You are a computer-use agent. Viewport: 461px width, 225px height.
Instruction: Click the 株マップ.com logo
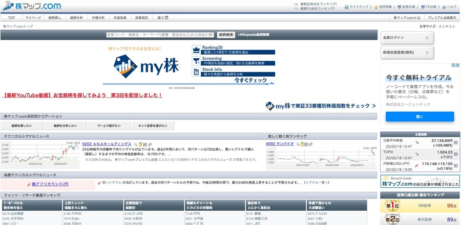[x=32, y=6]
